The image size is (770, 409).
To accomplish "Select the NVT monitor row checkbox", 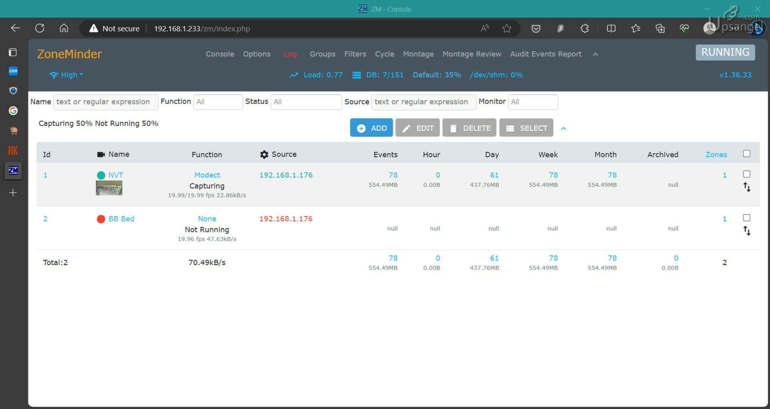I will point(746,174).
